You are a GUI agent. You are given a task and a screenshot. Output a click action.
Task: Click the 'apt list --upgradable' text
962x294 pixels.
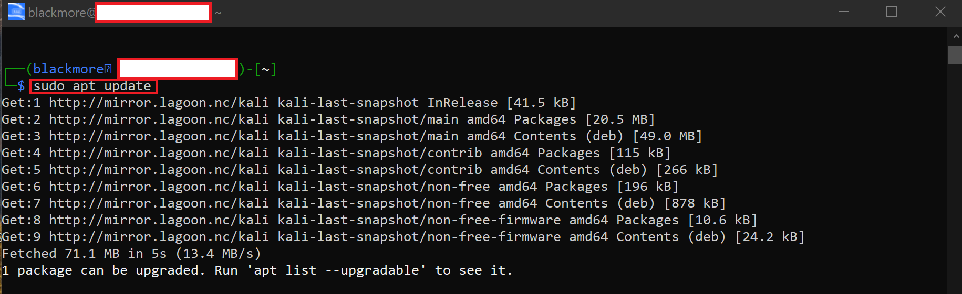click(336, 270)
